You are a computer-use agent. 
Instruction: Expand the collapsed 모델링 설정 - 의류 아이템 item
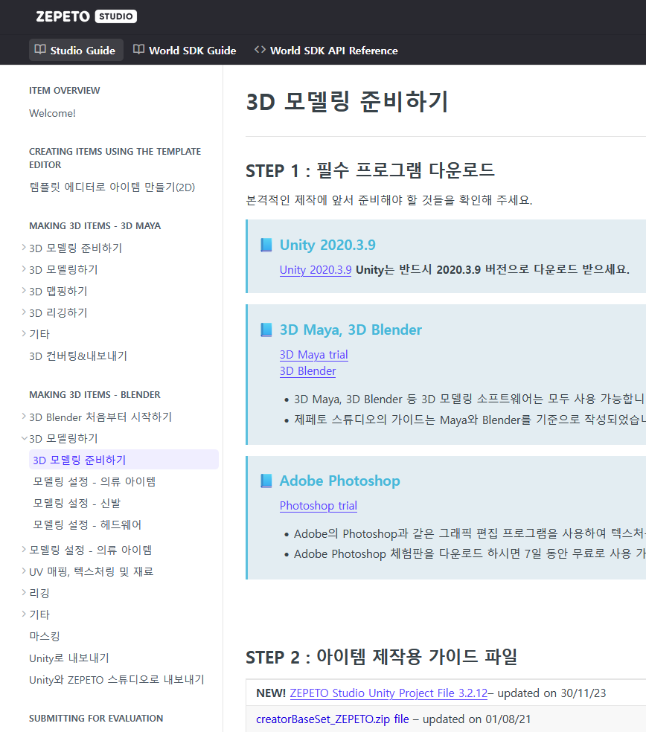[24, 550]
